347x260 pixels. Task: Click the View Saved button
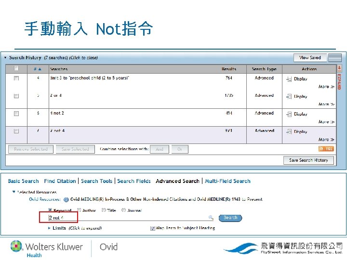point(310,58)
